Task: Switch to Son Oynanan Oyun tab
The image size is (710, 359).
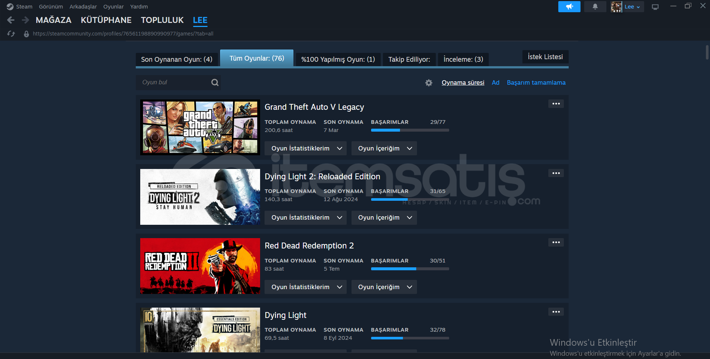Action: pos(177,60)
